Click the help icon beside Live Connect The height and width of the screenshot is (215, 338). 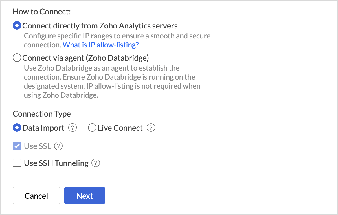pos(151,128)
